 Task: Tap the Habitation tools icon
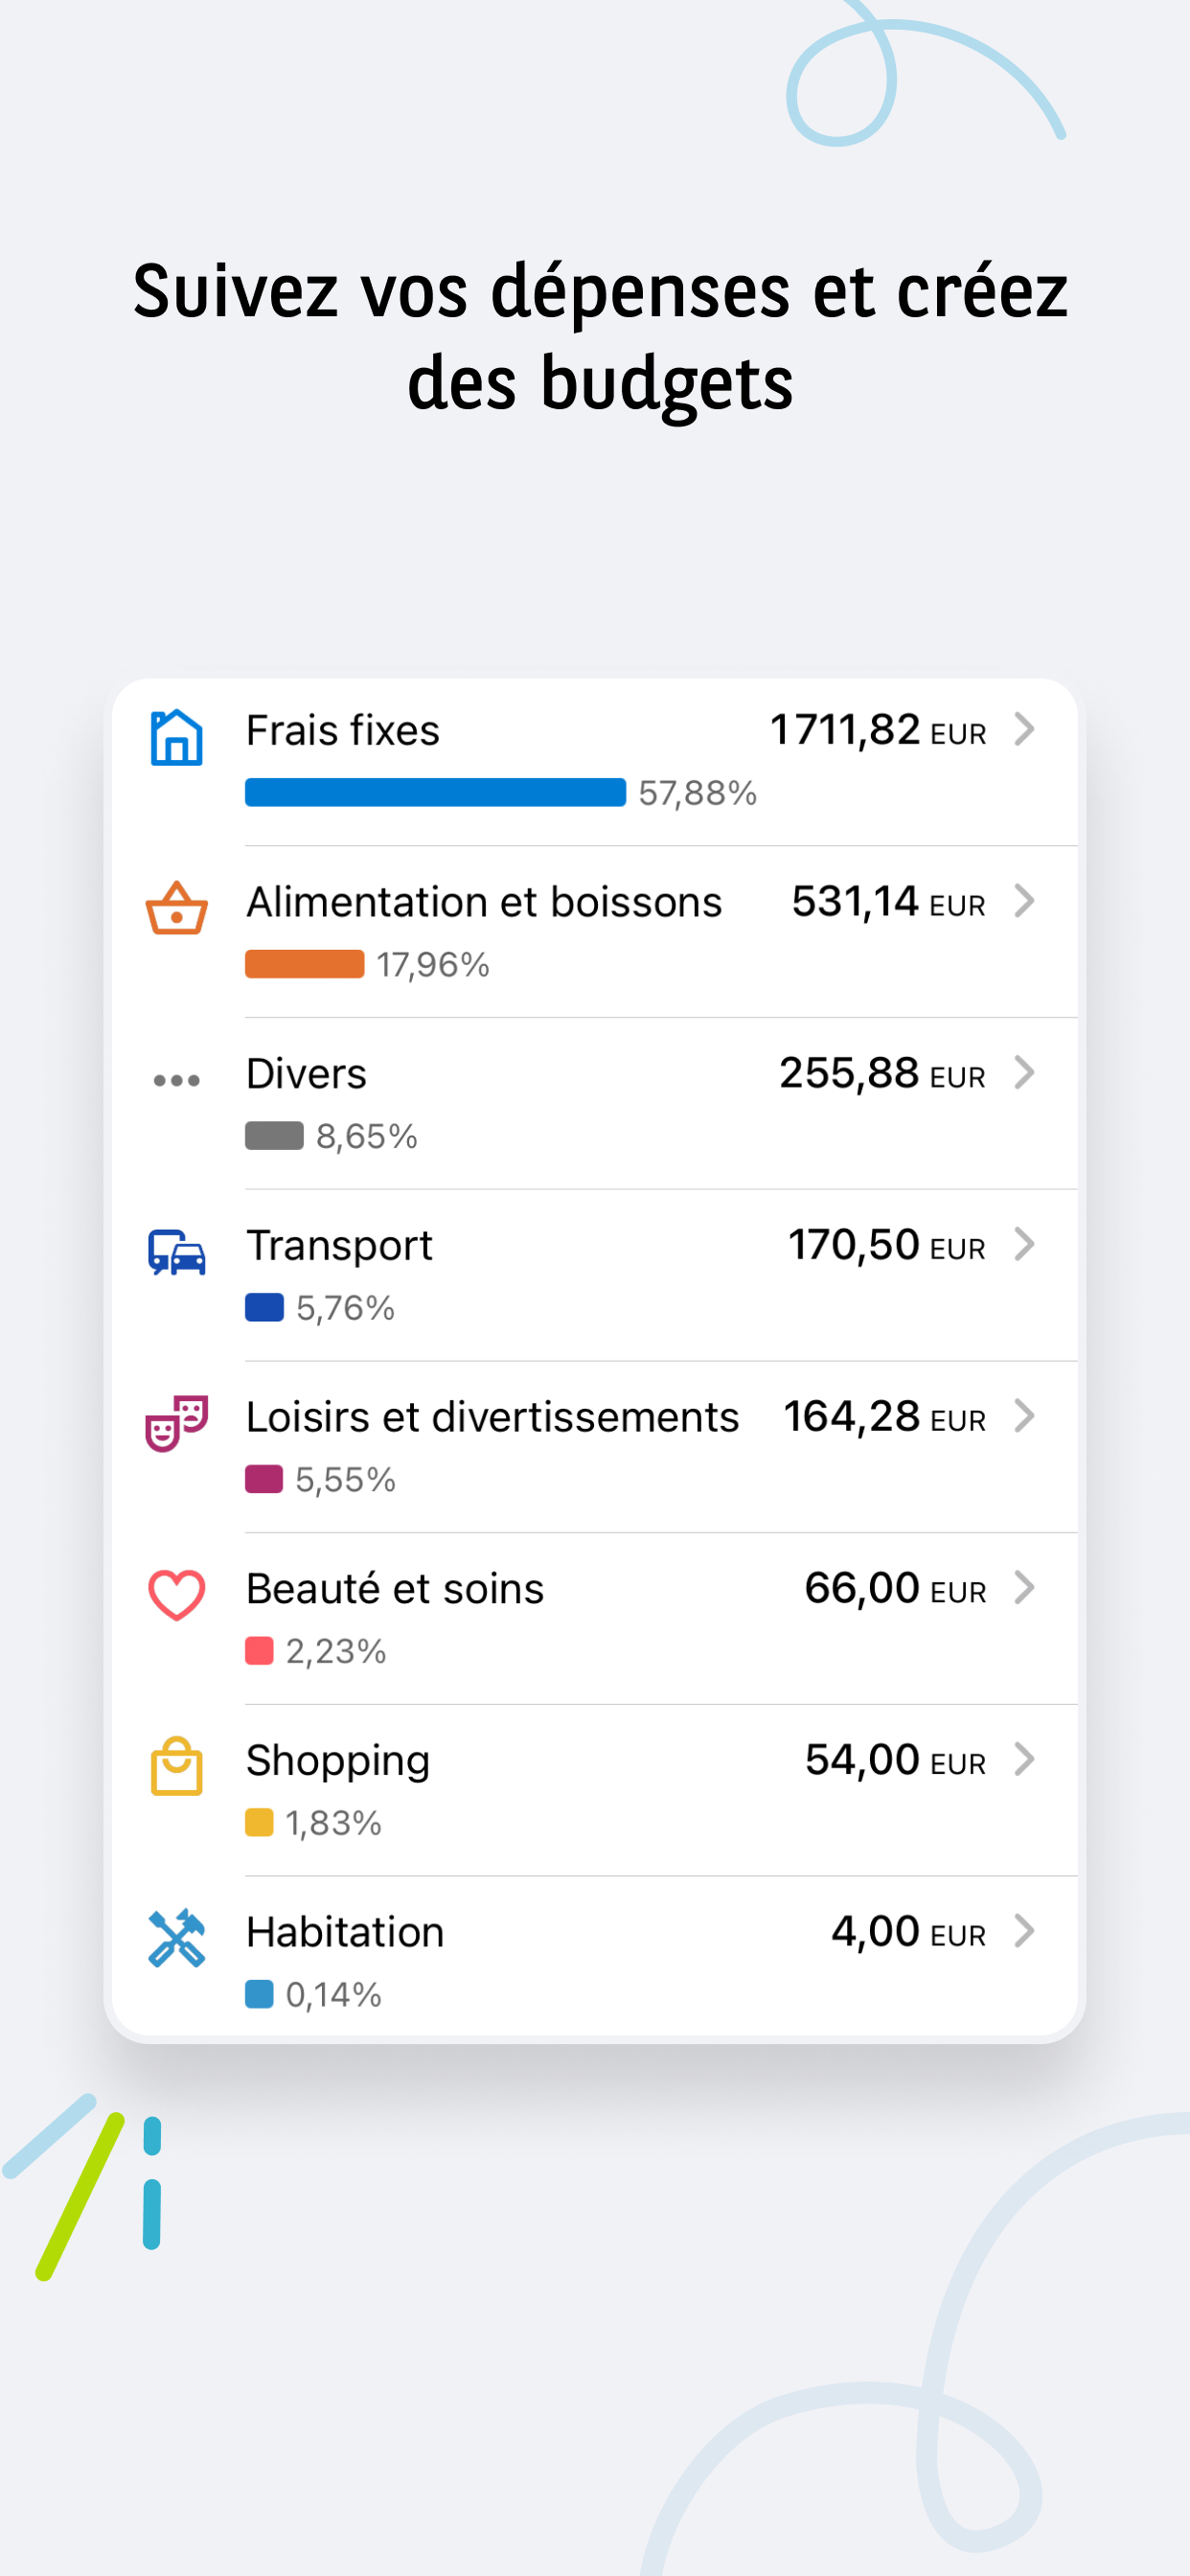(x=177, y=1938)
